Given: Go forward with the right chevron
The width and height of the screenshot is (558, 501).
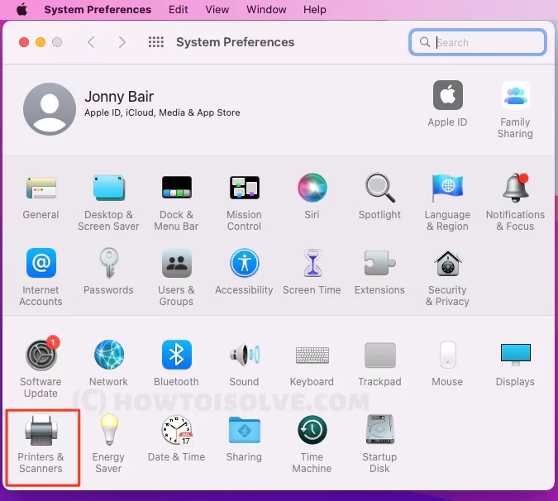Looking at the screenshot, I should coord(122,42).
